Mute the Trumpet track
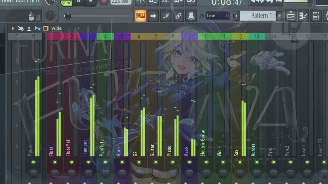The height and width of the screenshot is (184, 328). point(88,162)
